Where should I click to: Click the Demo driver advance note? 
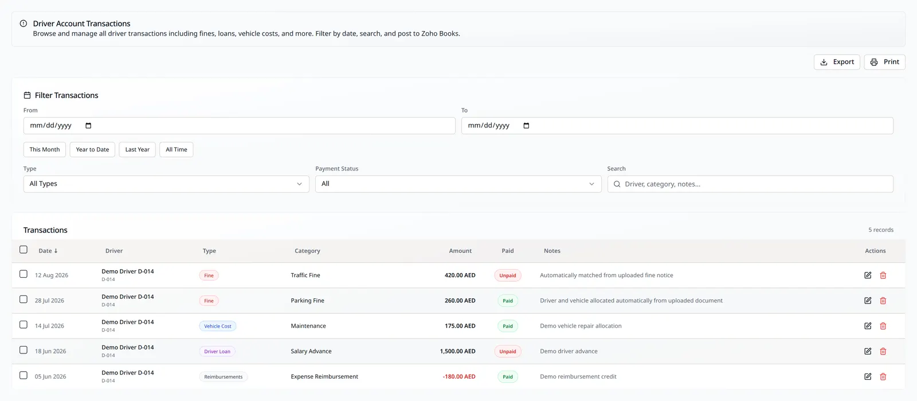569,351
